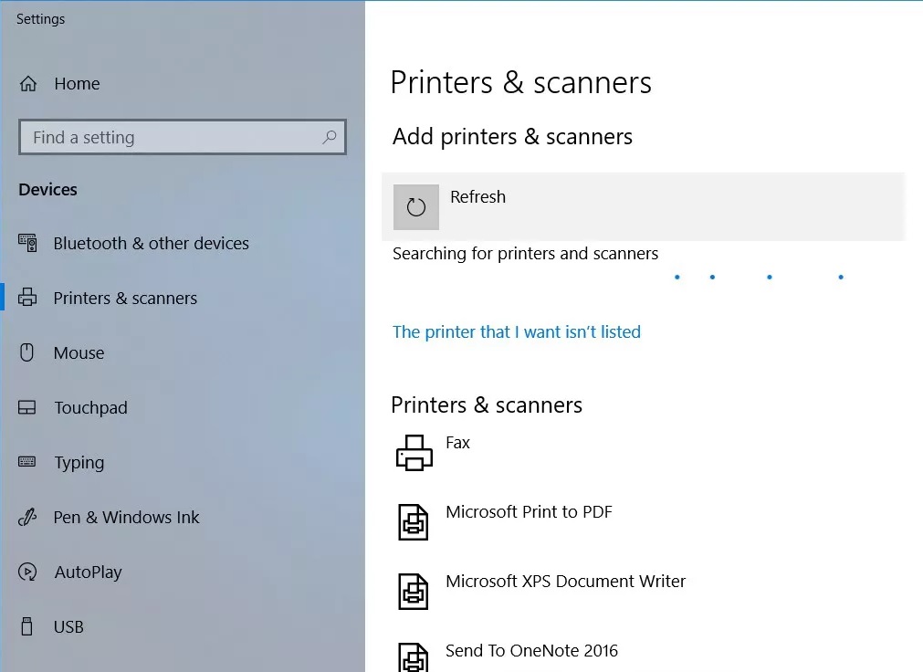Click the Microsoft Print to PDF icon
923x672 pixels.
414,522
